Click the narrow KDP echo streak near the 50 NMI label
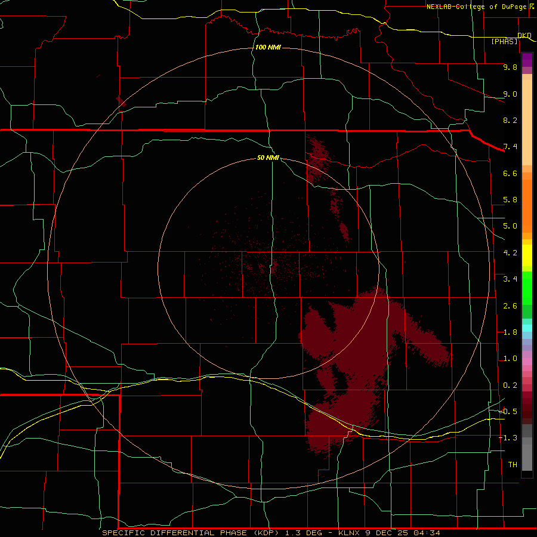 pos(317,159)
